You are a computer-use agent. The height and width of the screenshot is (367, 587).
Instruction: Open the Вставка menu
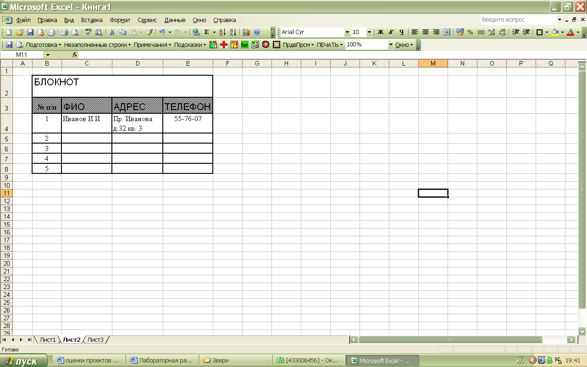(92, 20)
